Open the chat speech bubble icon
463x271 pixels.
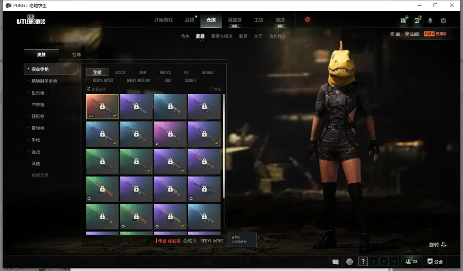(335, 262)
